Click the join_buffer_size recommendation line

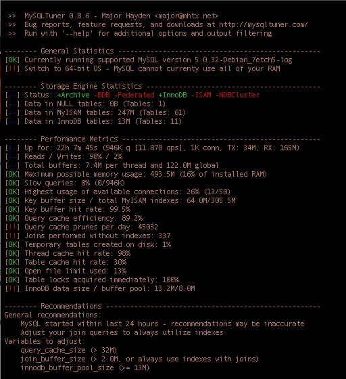(139, 359)
